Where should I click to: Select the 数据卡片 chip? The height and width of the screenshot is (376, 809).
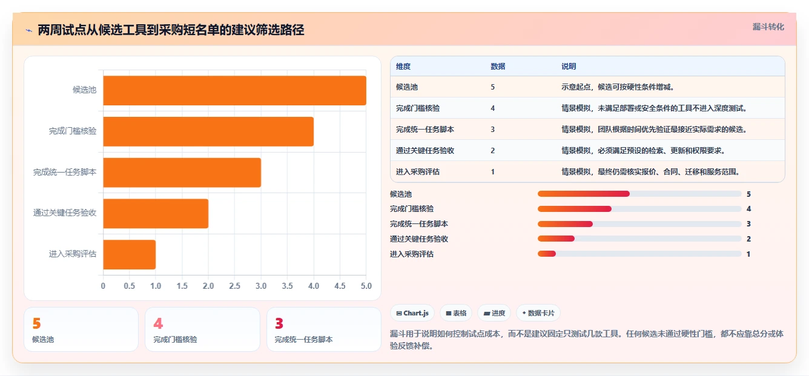[538, 313]
